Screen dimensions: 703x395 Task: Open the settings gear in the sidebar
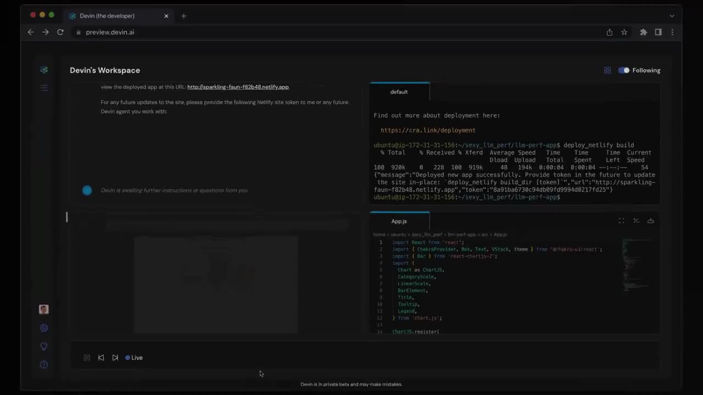click(x=44, y=328)
